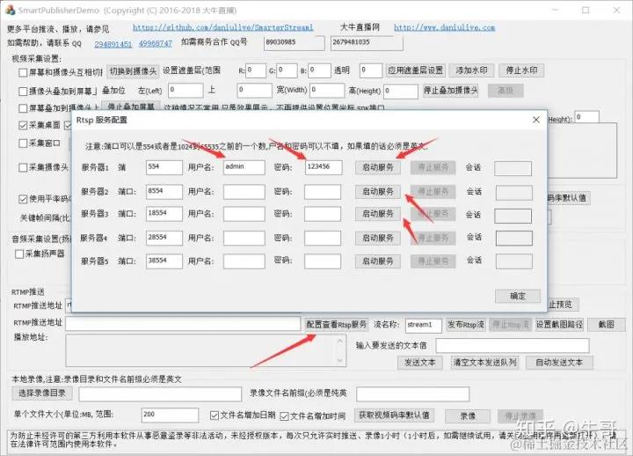This screenshot has height=456, width=633.
Task: Click 宽(Width) overlay field
Action: click(x=327, y=91)
